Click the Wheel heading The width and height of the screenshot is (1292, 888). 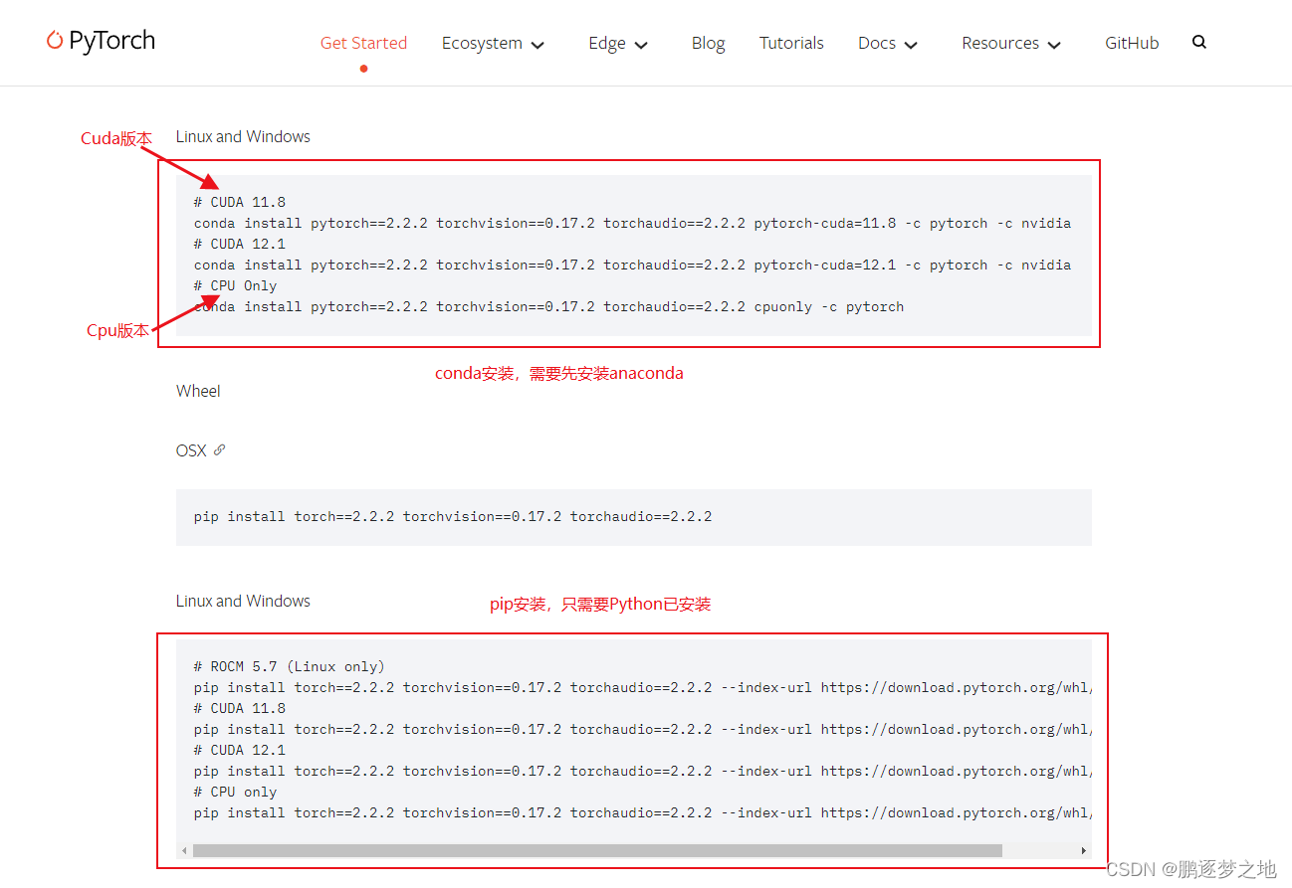click(x=198, y=391)
